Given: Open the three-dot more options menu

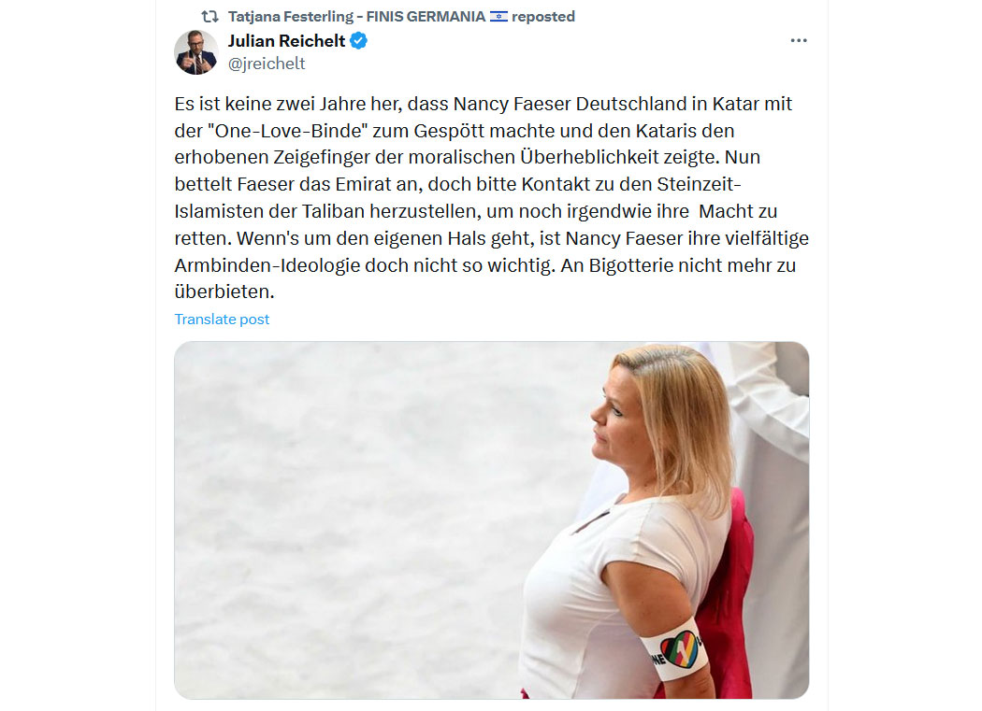Looking at the screenshot, I should point(799,41).
